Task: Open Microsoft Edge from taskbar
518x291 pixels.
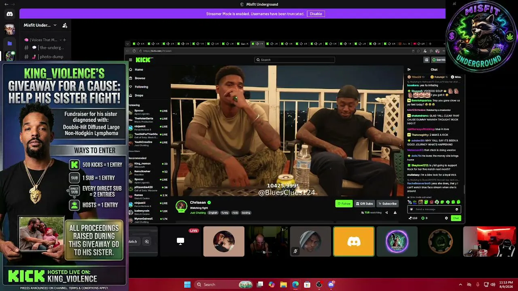Action: (295, 285)
